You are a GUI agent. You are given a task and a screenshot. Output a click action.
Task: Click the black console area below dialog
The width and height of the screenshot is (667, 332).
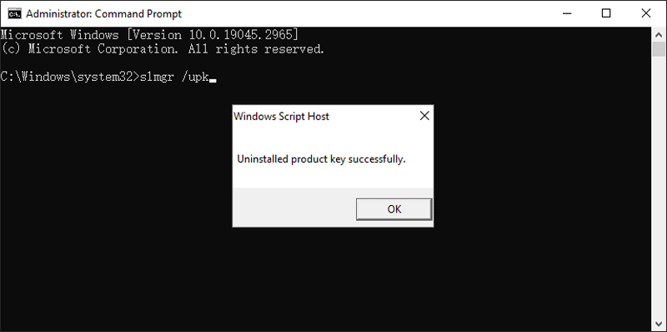[x=333, y=277]
